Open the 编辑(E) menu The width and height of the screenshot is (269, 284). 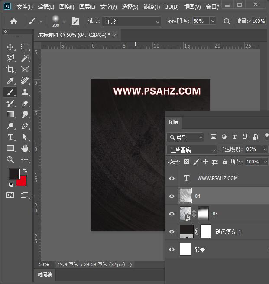pyautogui.click(x=46, y=7)
